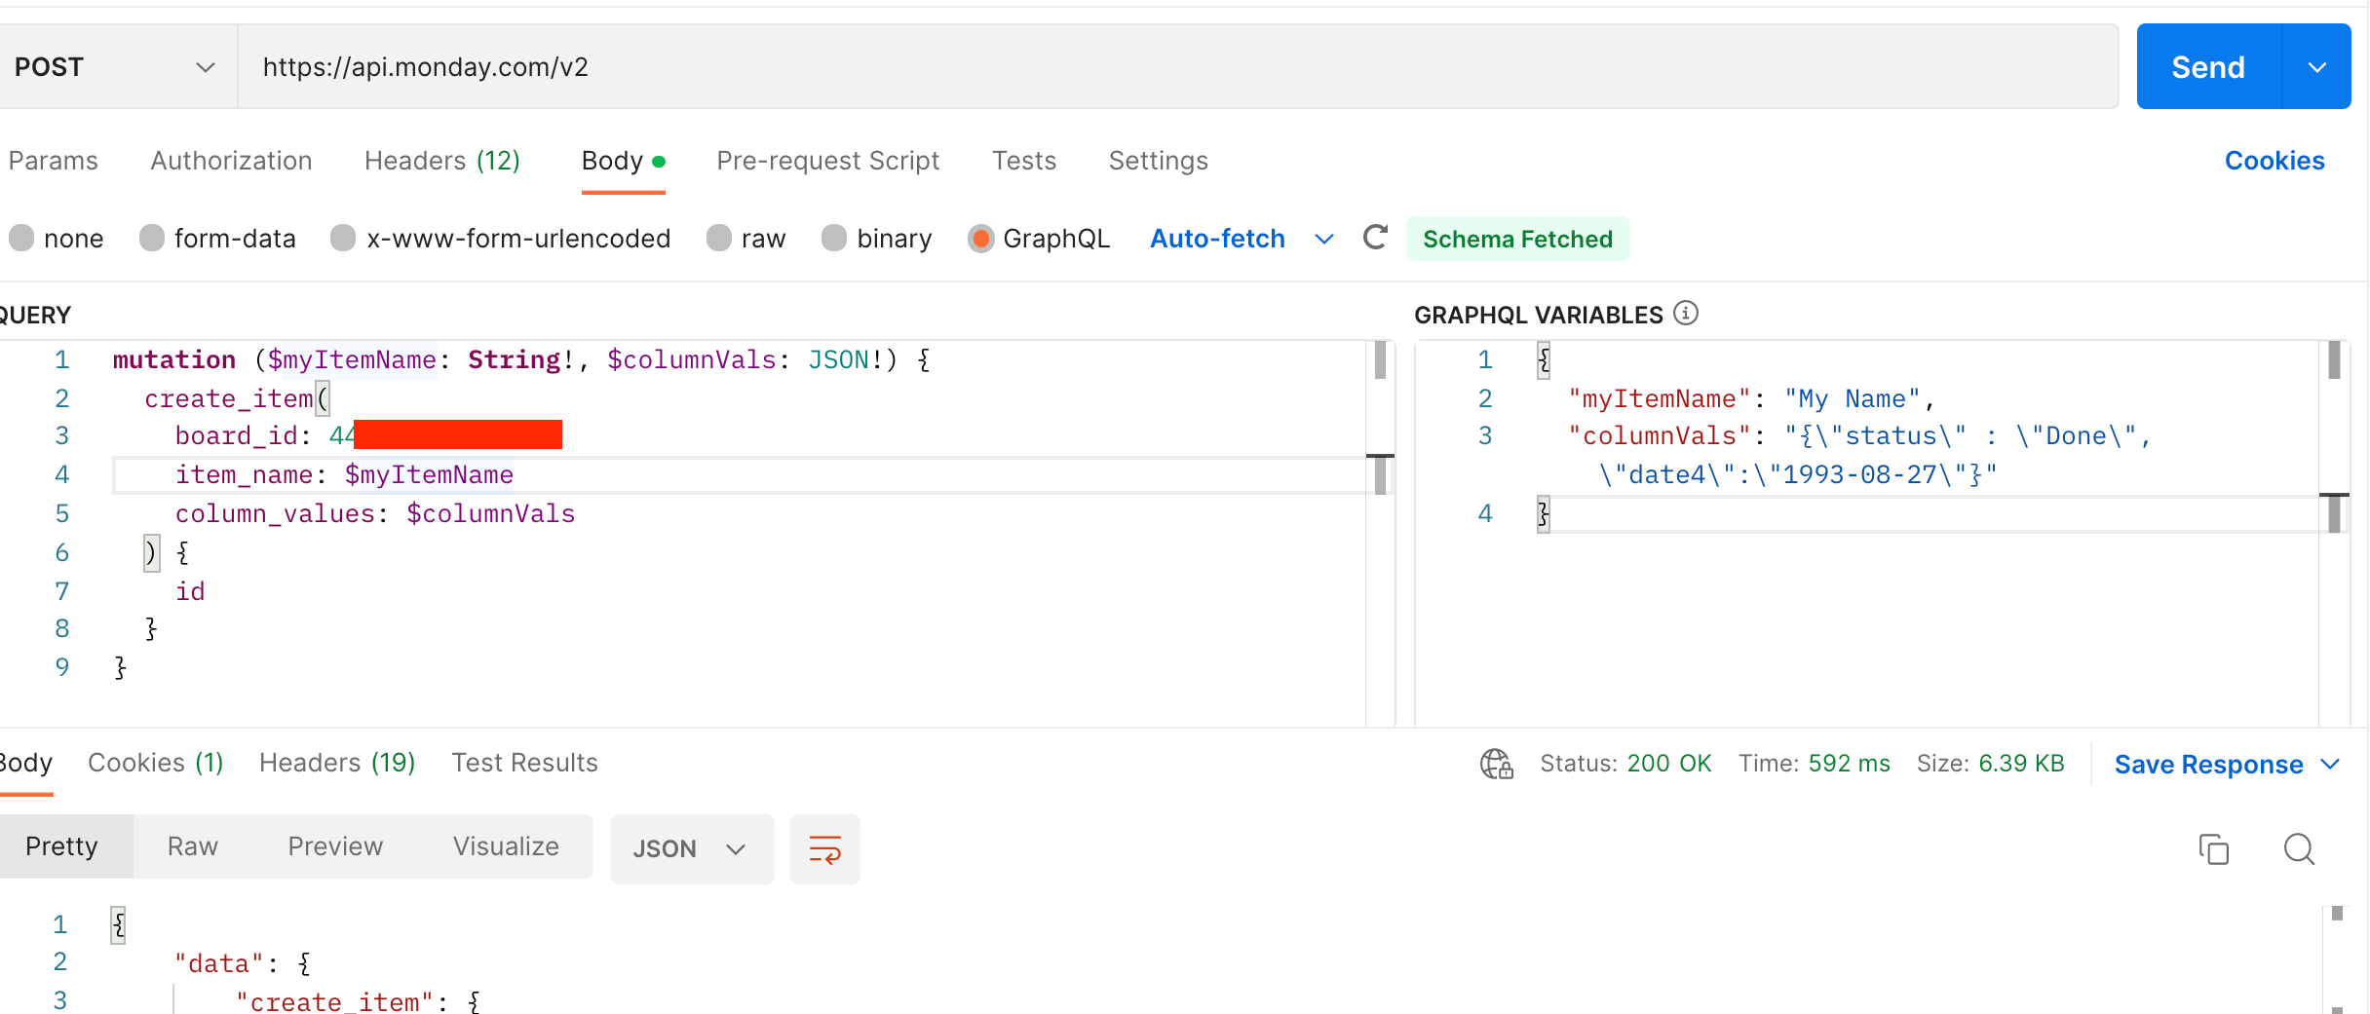The height and width of the screenshot is (1014, 2370).
Task: Click the request URL field
Action: pos(1177,67)
